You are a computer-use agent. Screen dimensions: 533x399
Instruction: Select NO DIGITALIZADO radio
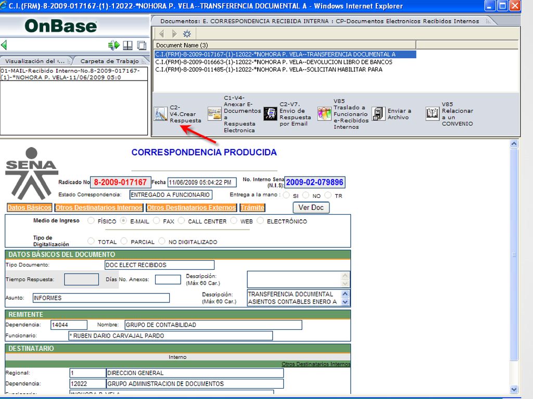[x=162, y=241]
